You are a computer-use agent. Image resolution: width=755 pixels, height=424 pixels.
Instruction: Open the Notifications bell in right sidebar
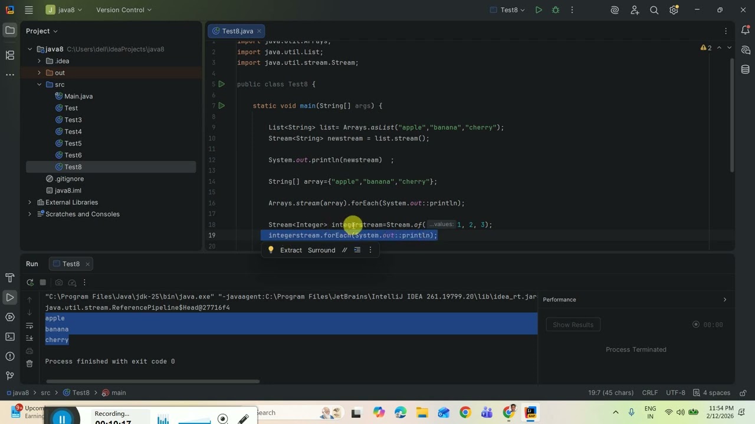(x=745, y=31)
